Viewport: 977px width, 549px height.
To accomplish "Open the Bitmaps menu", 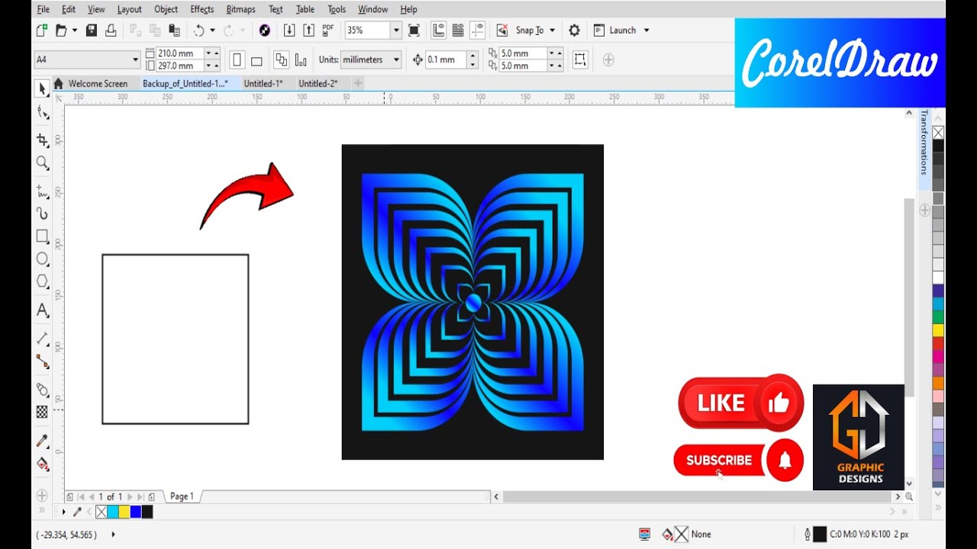I will 241,9.
